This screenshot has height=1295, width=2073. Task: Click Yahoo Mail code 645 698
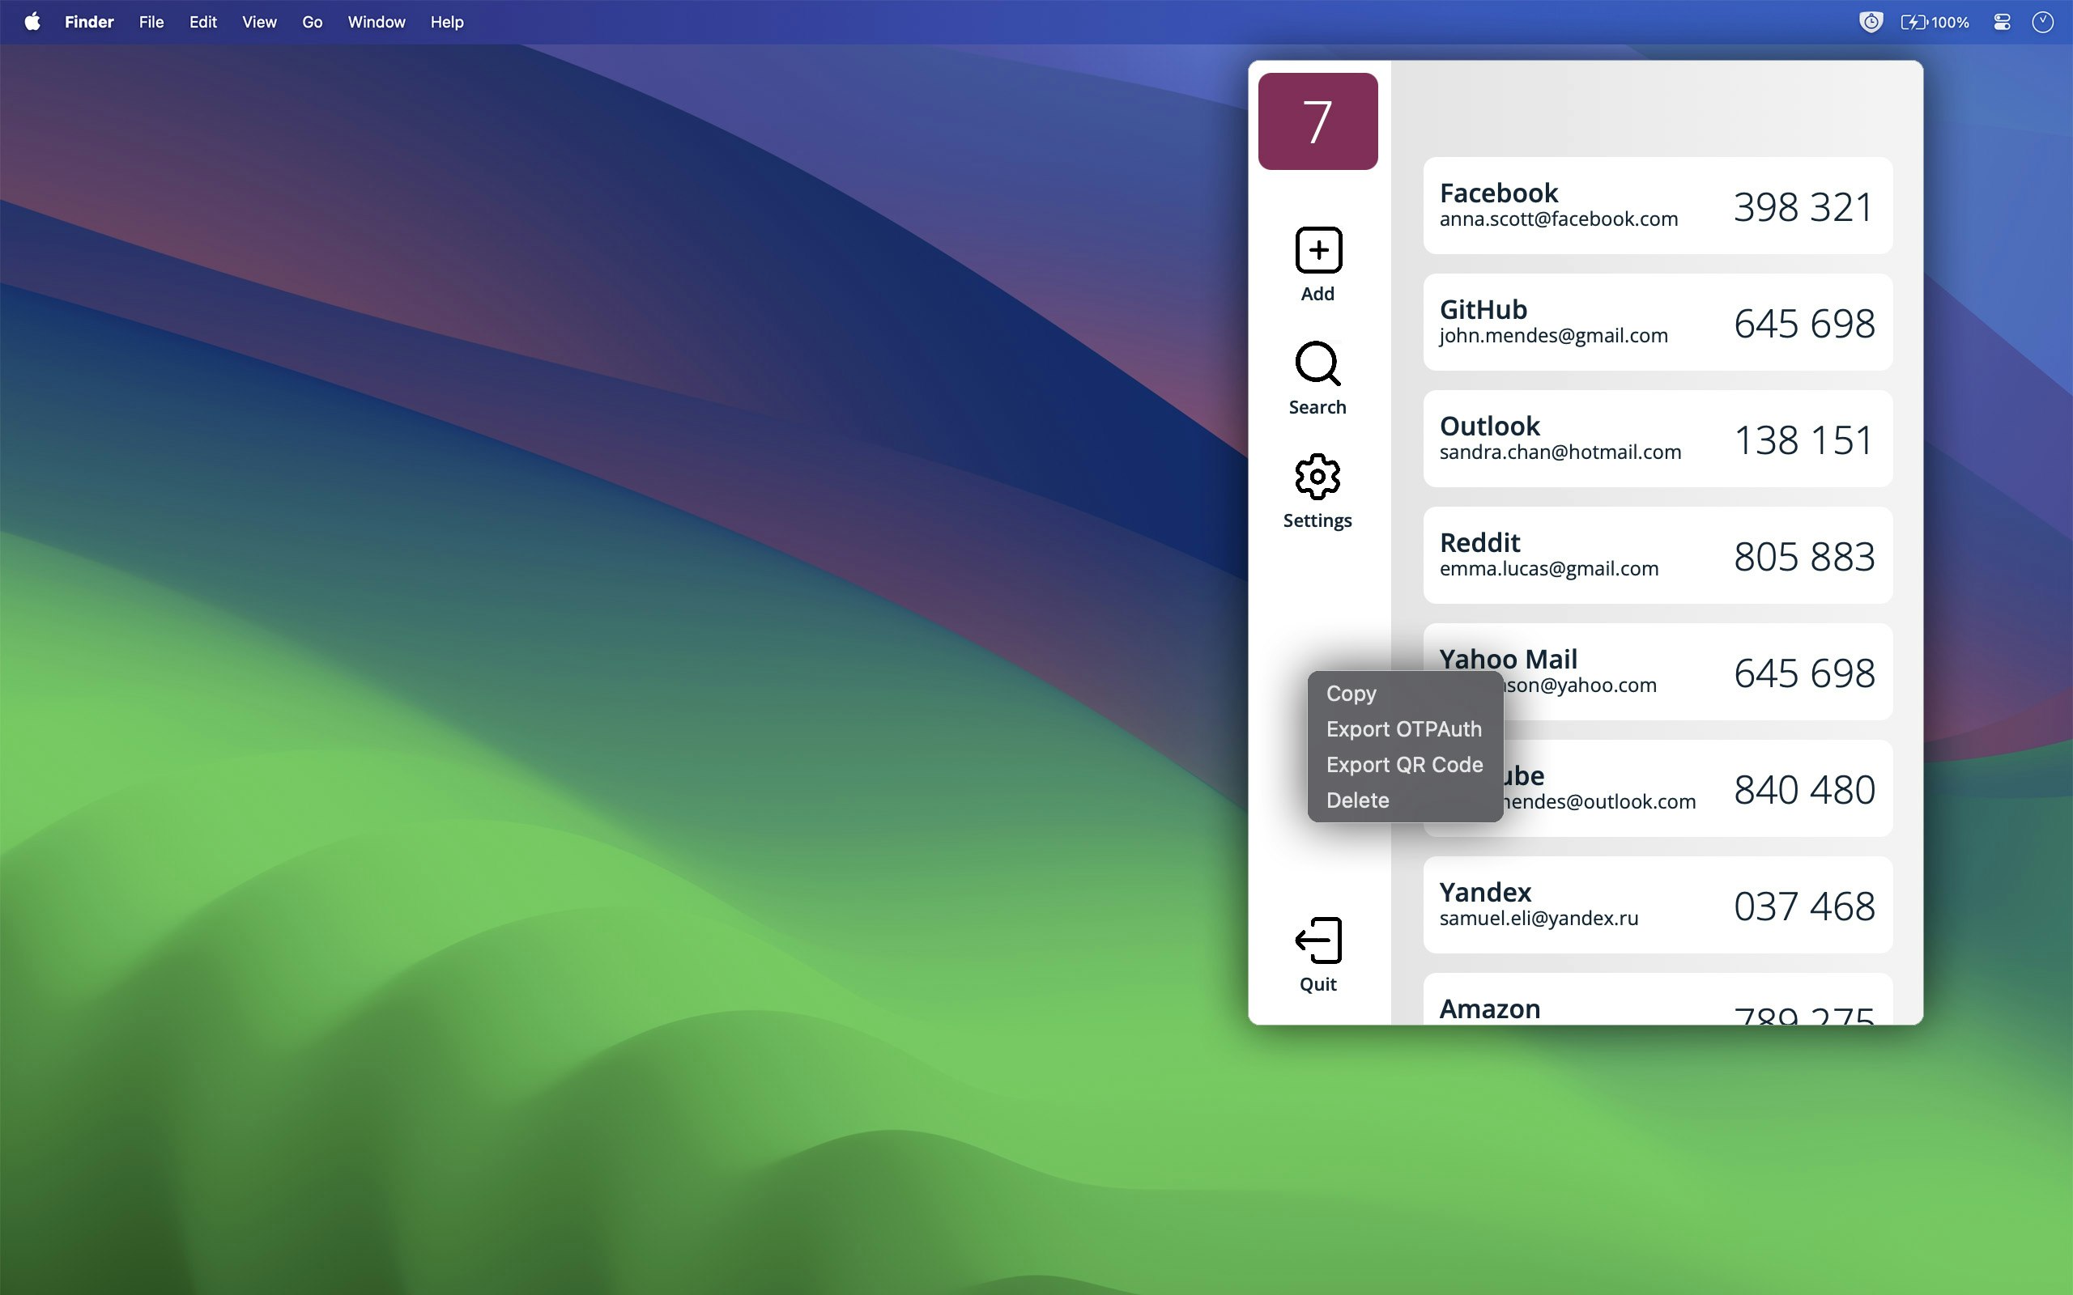pos(1804,673)
